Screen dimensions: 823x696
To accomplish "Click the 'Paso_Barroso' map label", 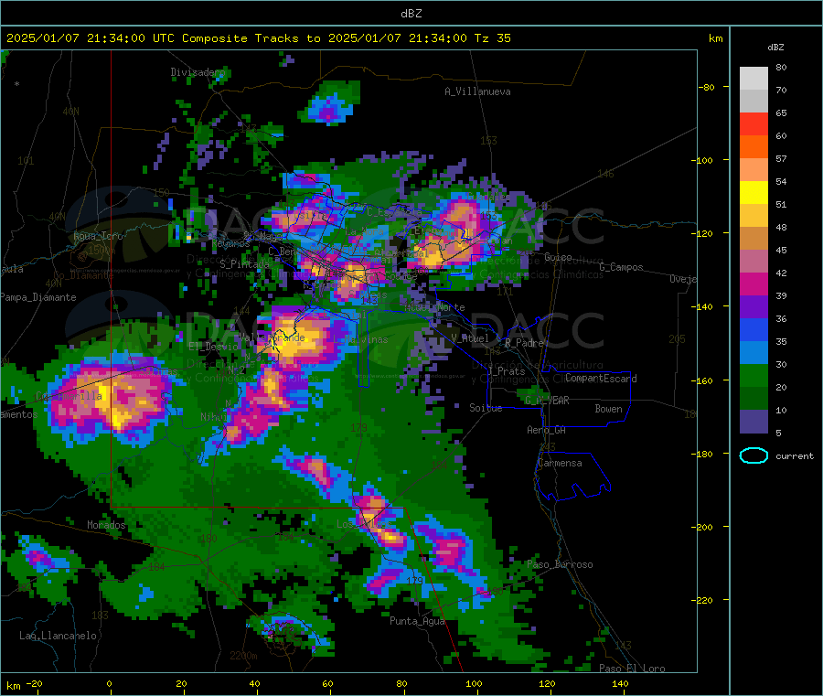I will [x=560, y=564].
